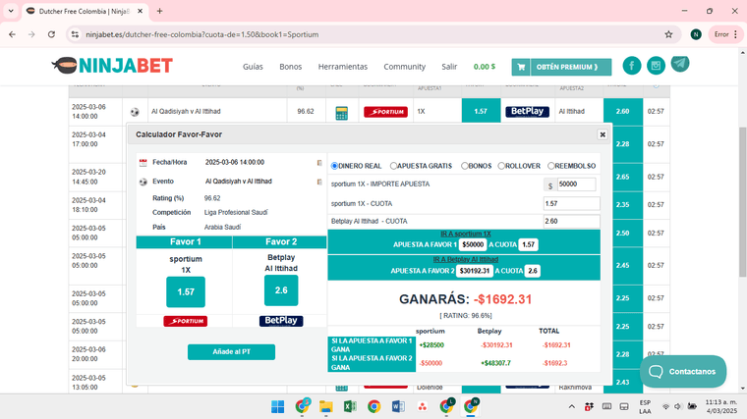Open Bonos menu
The image size is (747, 419).
click(291, 67)
